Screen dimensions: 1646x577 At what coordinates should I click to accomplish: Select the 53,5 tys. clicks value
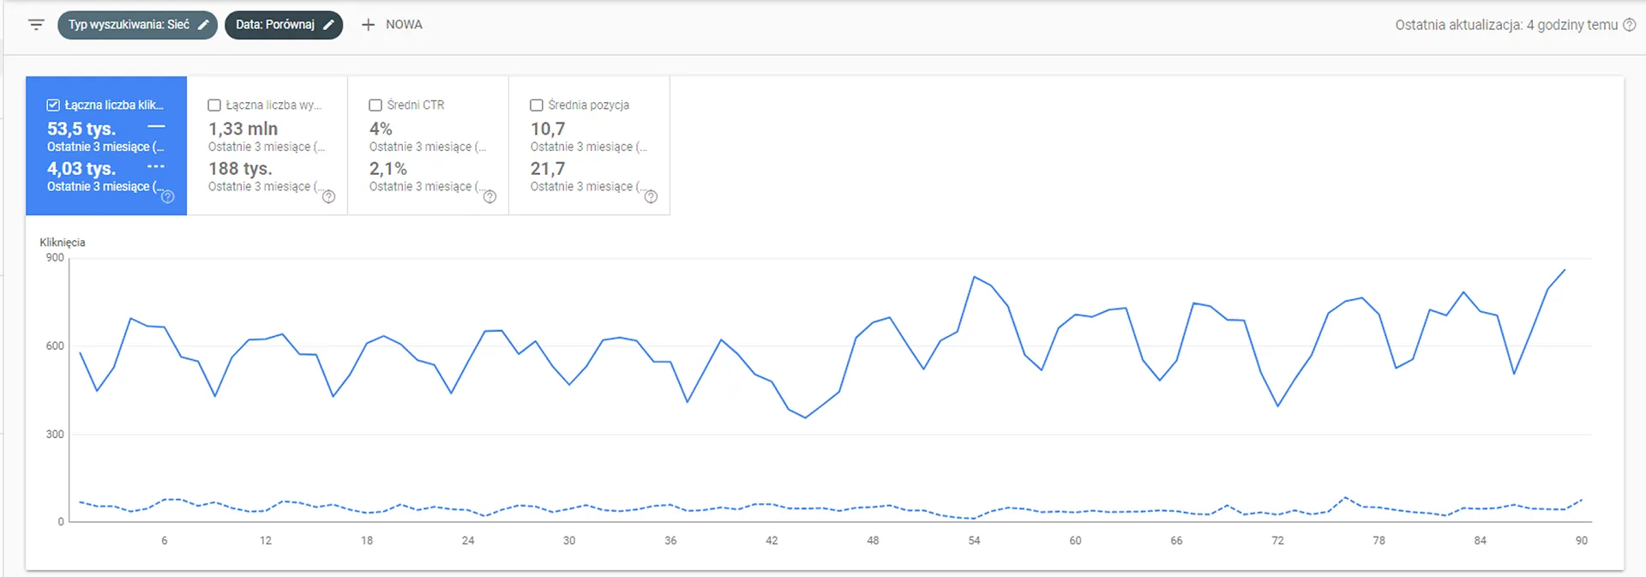pyautogui.click(x=81, y=129)
